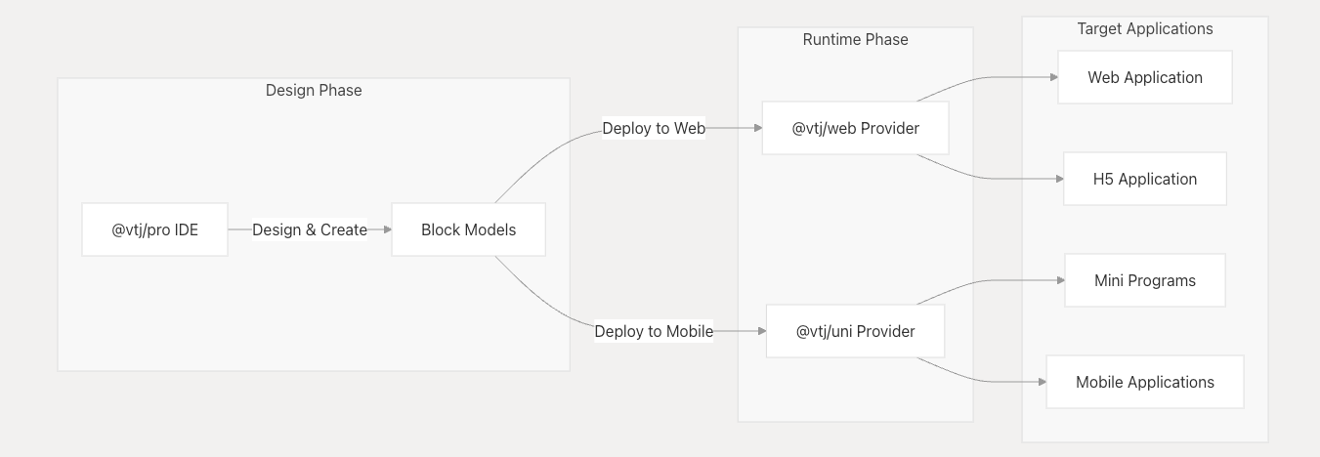Click the arrowhead pointing at Mini Programs
This screenshot has width=1320, height=457.
tap(1059, 280)
